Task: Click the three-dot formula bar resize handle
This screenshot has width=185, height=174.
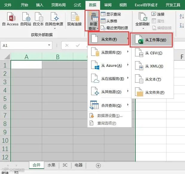Action: (57, 45)
